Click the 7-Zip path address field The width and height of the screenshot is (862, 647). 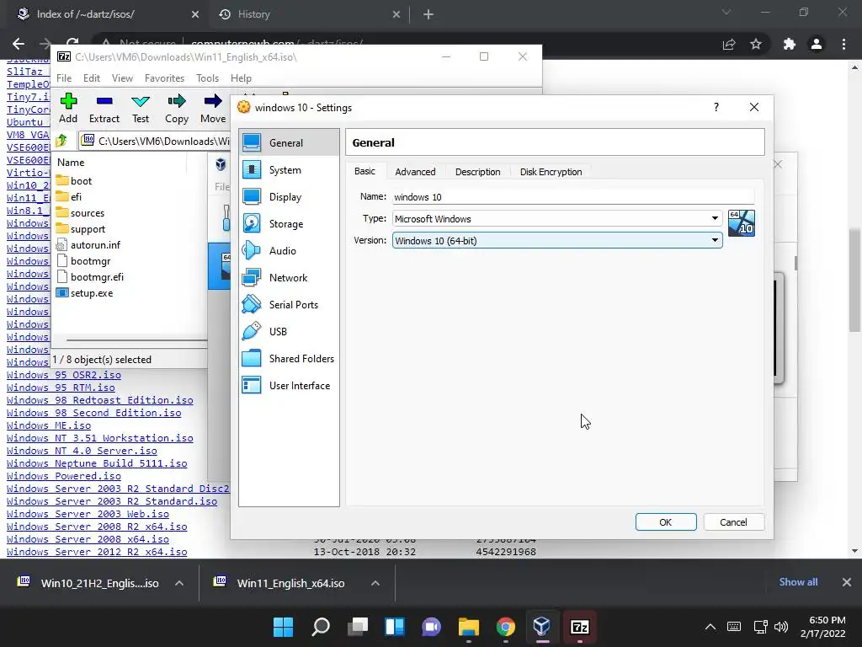tap(155, 142)
